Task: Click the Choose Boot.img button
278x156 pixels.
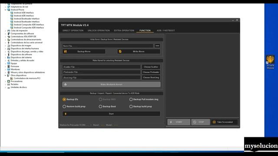Action: click(151, 78)
